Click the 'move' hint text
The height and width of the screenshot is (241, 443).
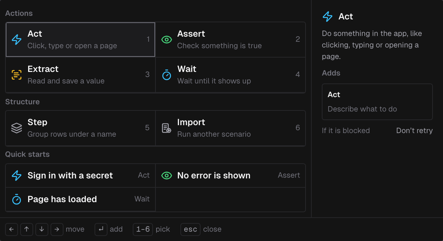[75, 229]
